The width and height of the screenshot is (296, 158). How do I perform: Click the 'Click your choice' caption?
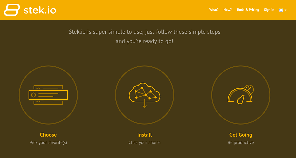145,142
